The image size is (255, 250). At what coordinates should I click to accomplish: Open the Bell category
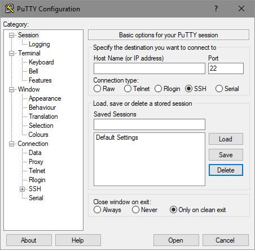[x=33, y=71]
